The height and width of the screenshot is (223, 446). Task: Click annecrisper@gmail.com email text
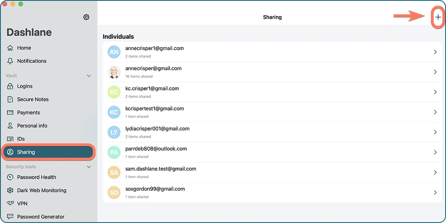click(x=153, y=68)
